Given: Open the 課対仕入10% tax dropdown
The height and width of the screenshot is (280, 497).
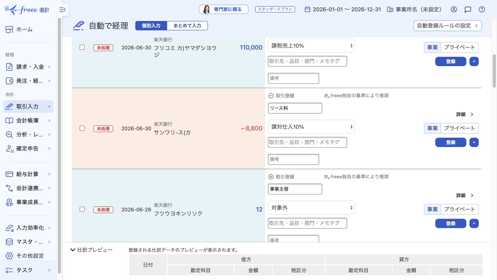Looking at the screenshot, I should pos(311,127).
